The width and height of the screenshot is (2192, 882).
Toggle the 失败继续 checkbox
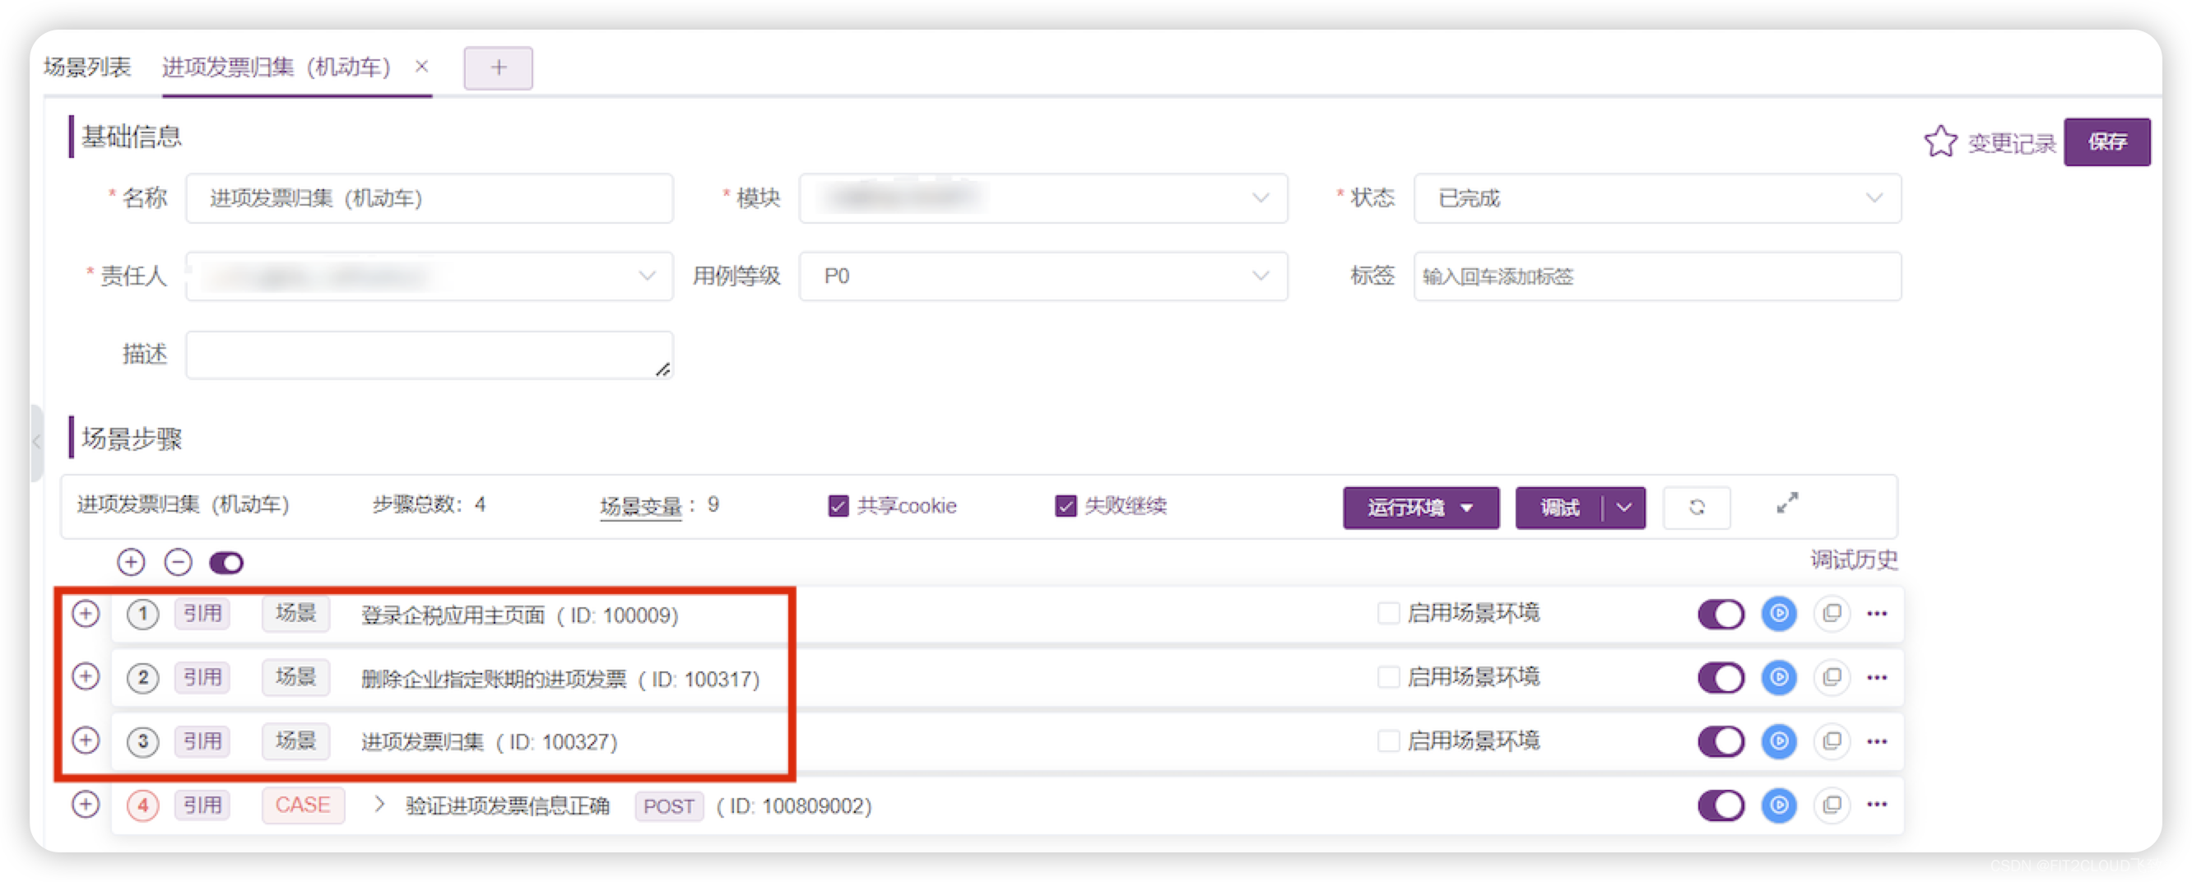[1065, 506]
